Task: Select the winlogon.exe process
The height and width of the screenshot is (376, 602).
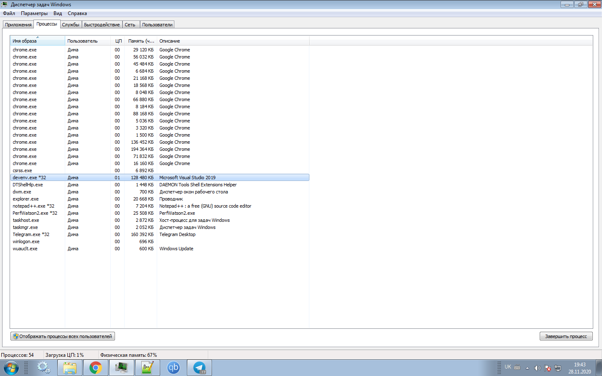Action: (160, 241)
